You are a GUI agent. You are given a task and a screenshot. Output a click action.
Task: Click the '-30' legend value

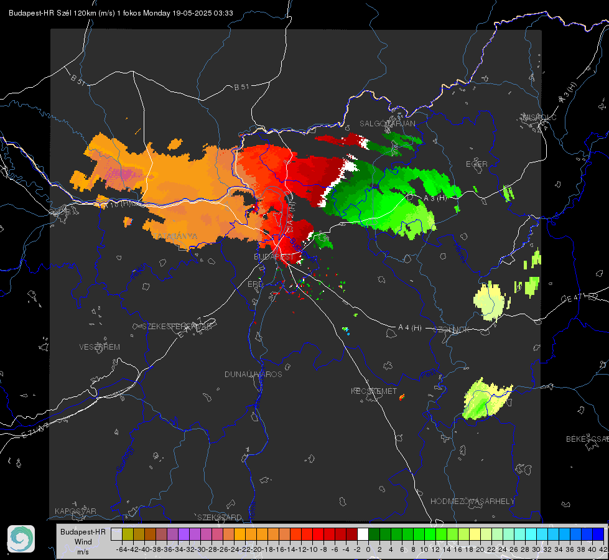coord(200,549)
